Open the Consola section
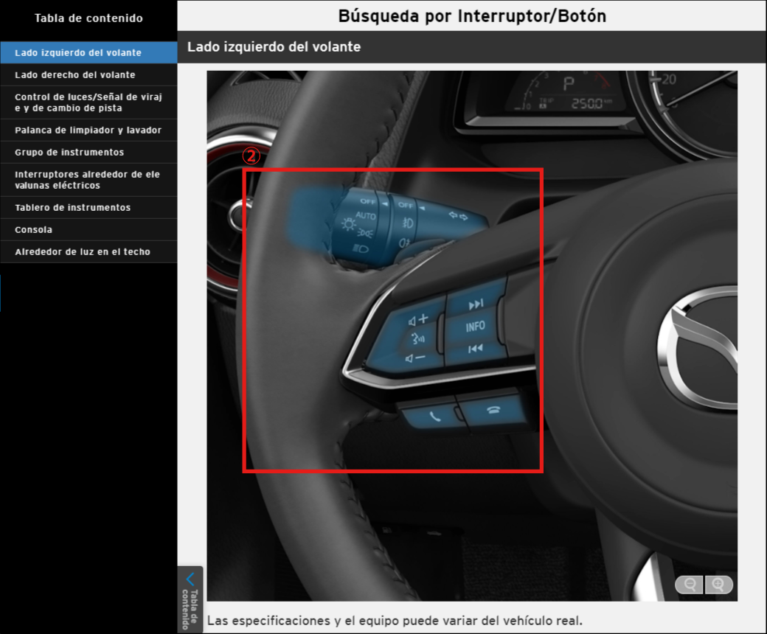The image size is (767, 634). [34, 229]
